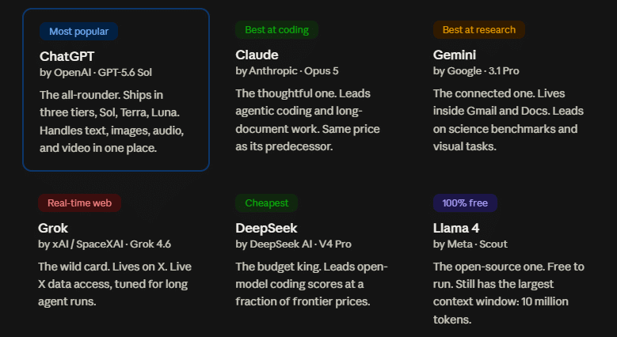Click 'by Meta · Scout' subtitle
The height and width of the screenshot is (337, 617).
(x=470, y=244)
